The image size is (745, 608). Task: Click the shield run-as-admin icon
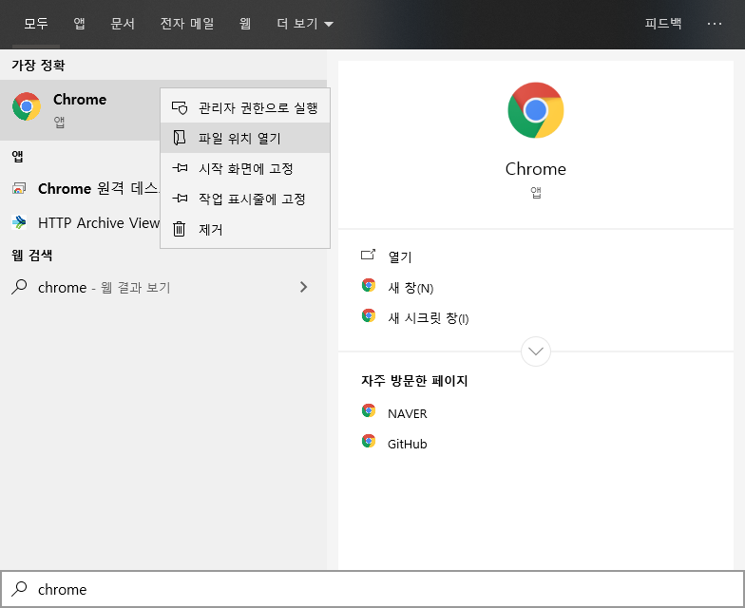(x=179, y=108)
